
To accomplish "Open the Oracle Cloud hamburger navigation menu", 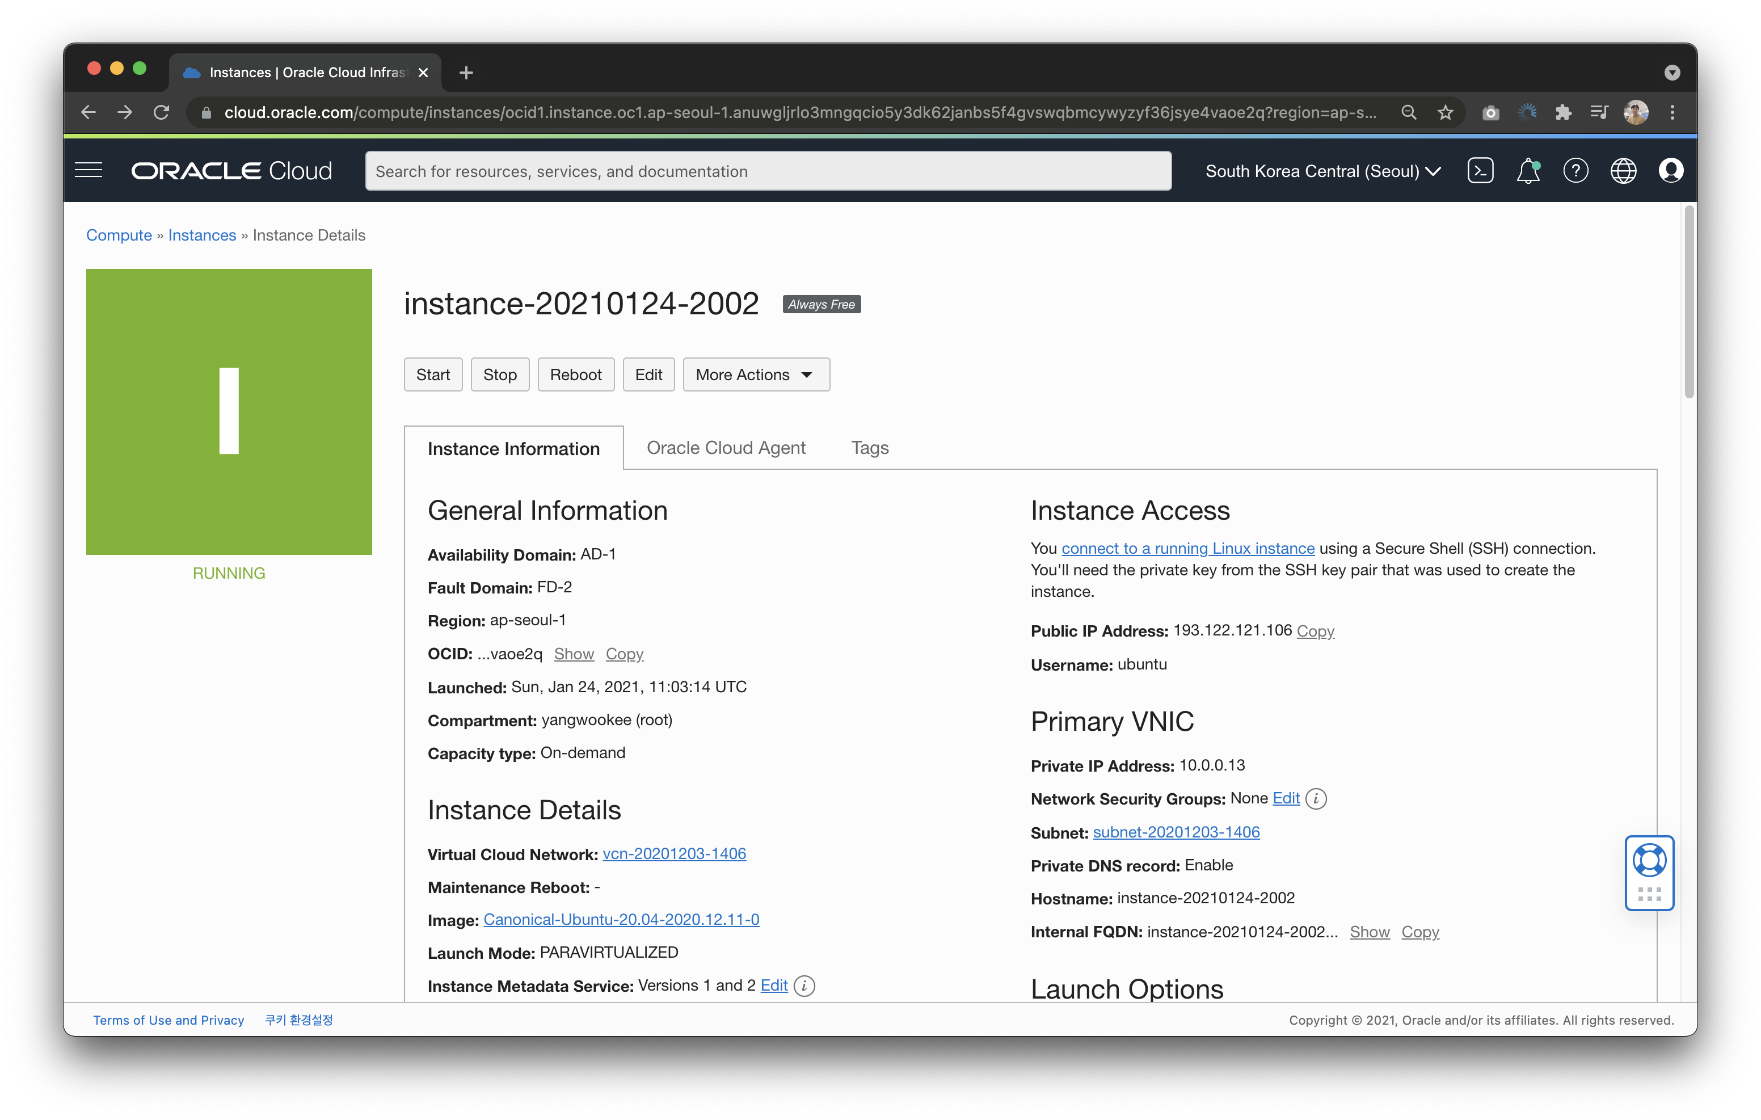I will click(89, 170).
